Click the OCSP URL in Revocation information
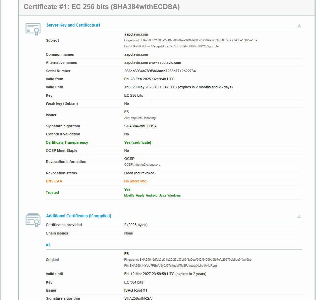The width and height of the screenshot is (332, 300). tap(142, 165)
